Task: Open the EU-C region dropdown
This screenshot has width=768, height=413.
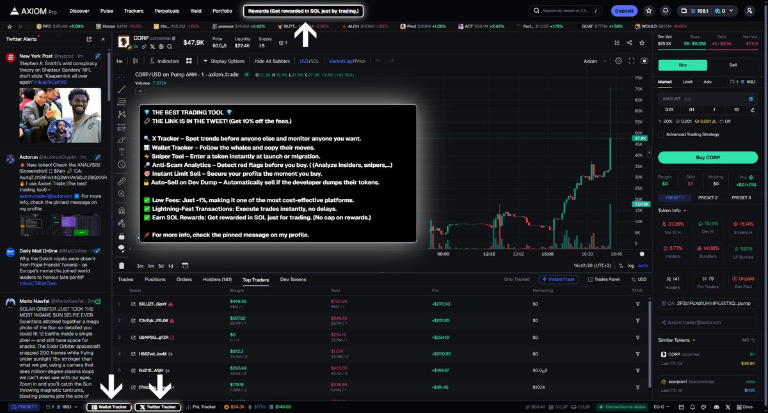Action: click(x=661, y=407)
